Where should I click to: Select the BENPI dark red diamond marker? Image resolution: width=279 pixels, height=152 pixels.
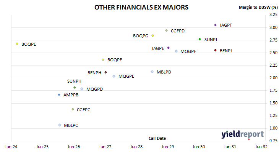click(x=215, y=50)
